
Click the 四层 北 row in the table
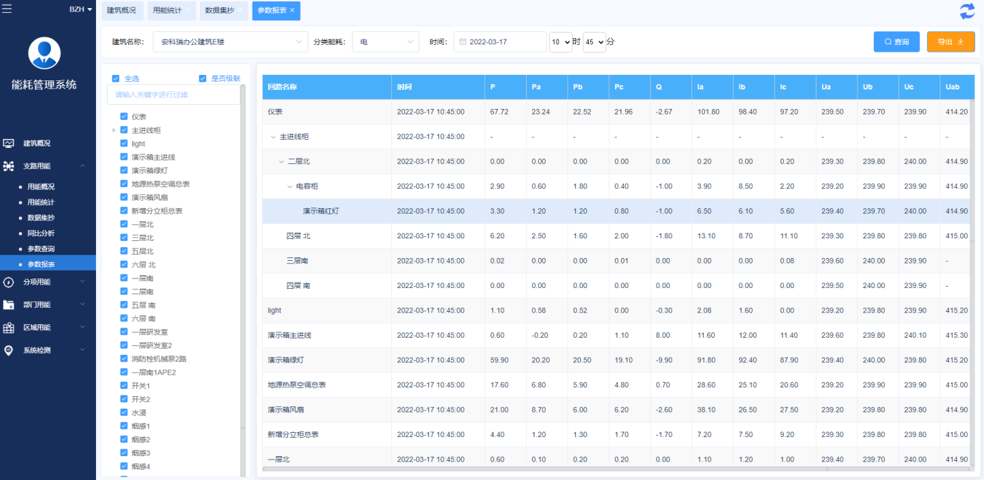click(616, 236)
